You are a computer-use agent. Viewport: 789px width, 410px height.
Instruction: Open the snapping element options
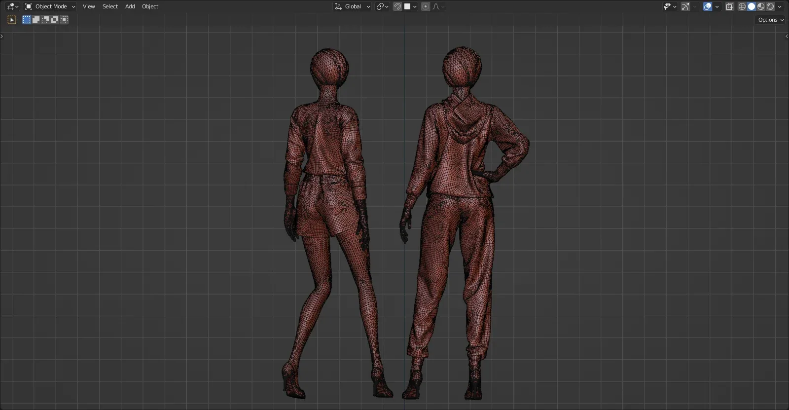(411, 6)
